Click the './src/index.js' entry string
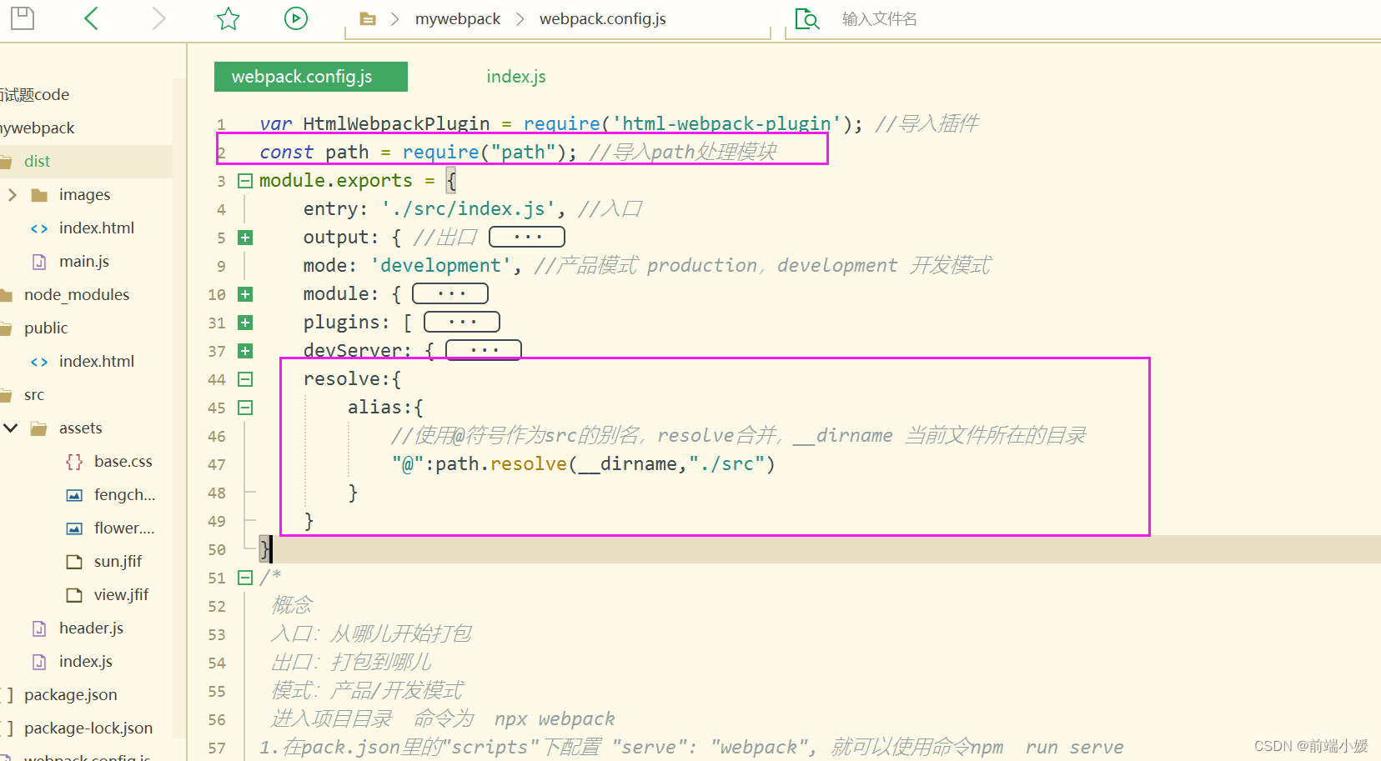 [x=468, y=208]
